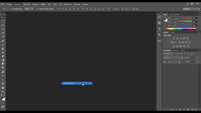The image size is (201, 113).
Task: Select the Gradient tool
Action: click(x=3, y=60)
